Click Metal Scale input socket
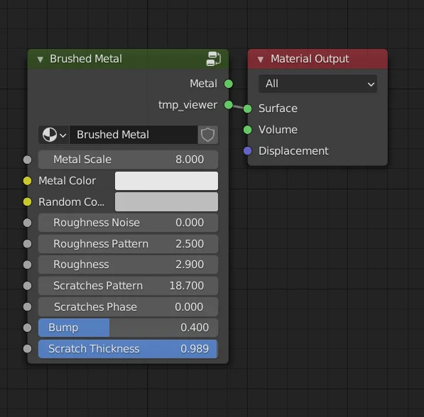The image size is (424, 417). pos(27,160)
